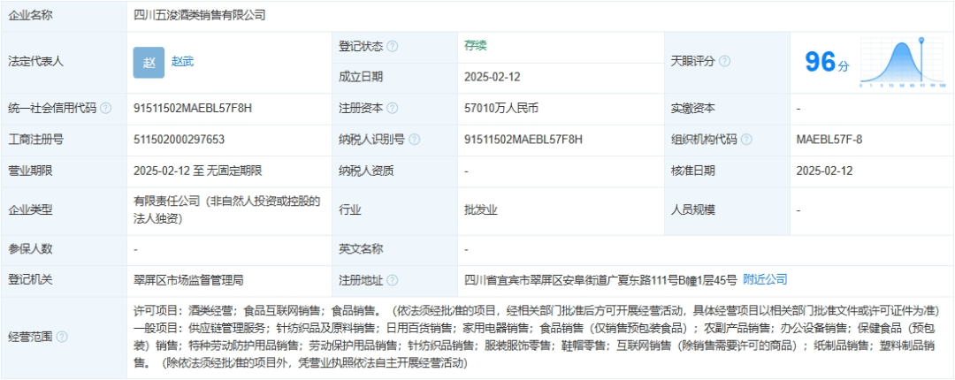Image resolution: width=955 pixels, height=380 pixels.
Task: Click the help icon beside 统一社会信用代码
Action: (106, 109)
